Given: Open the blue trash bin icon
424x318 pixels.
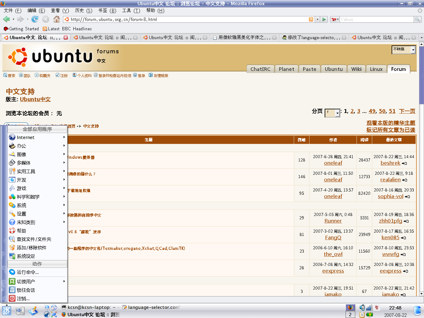Looking at the screenshot, I should [417, 311].
